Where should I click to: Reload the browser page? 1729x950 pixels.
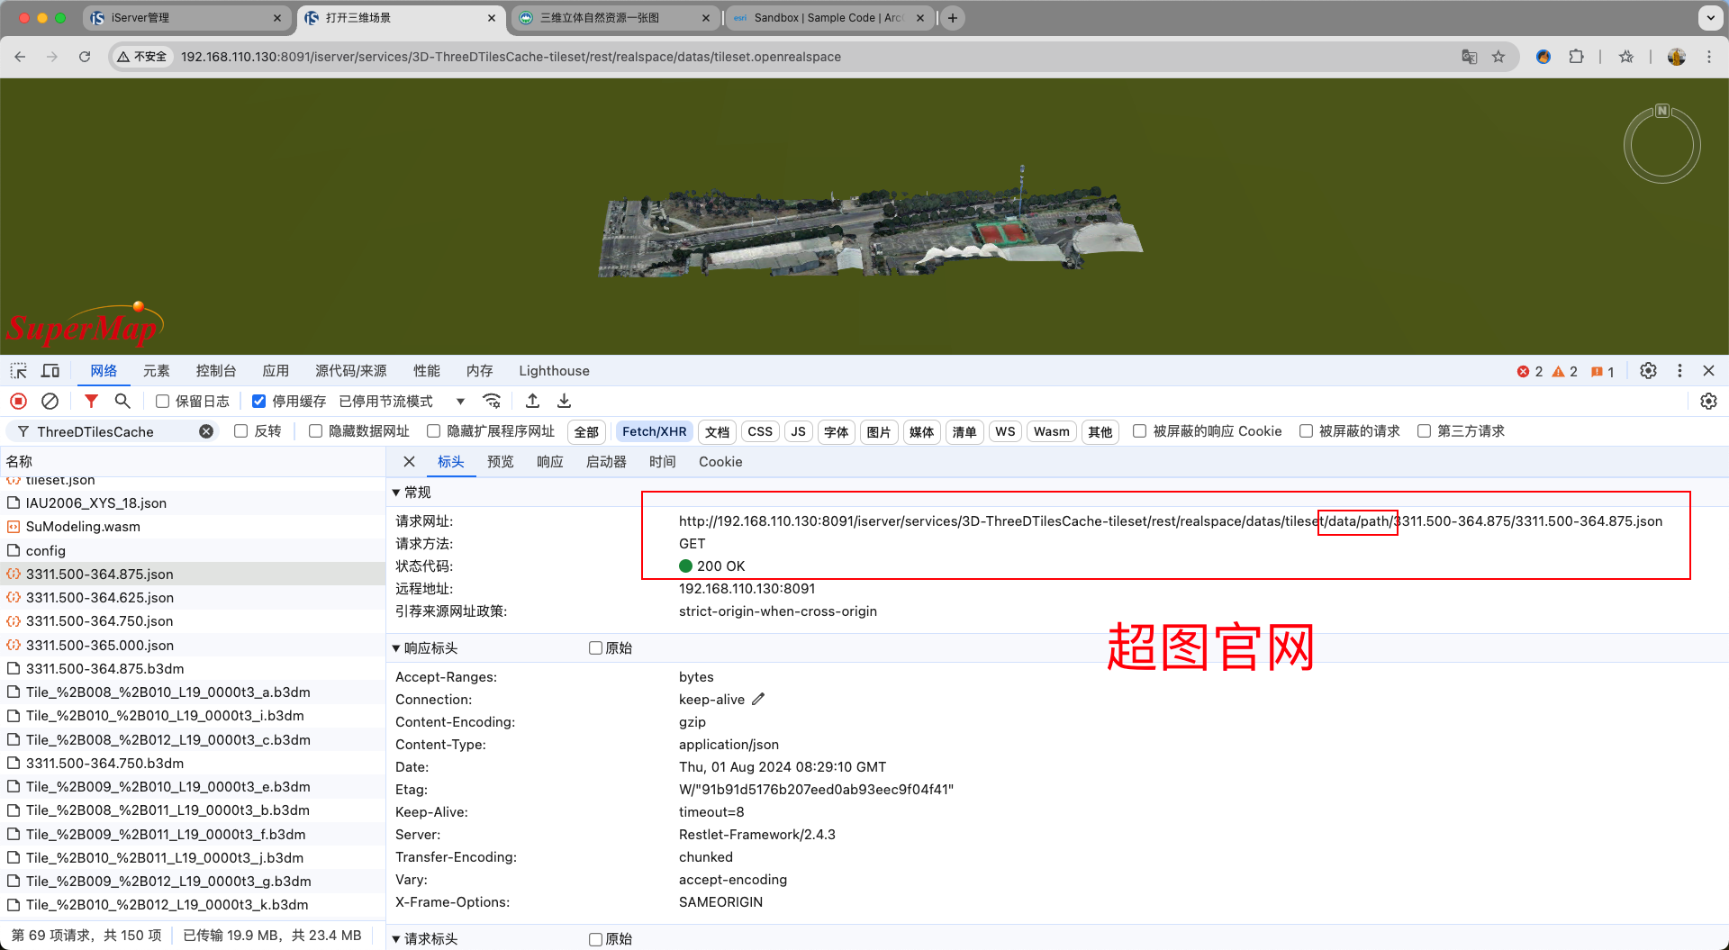(85, 57)
